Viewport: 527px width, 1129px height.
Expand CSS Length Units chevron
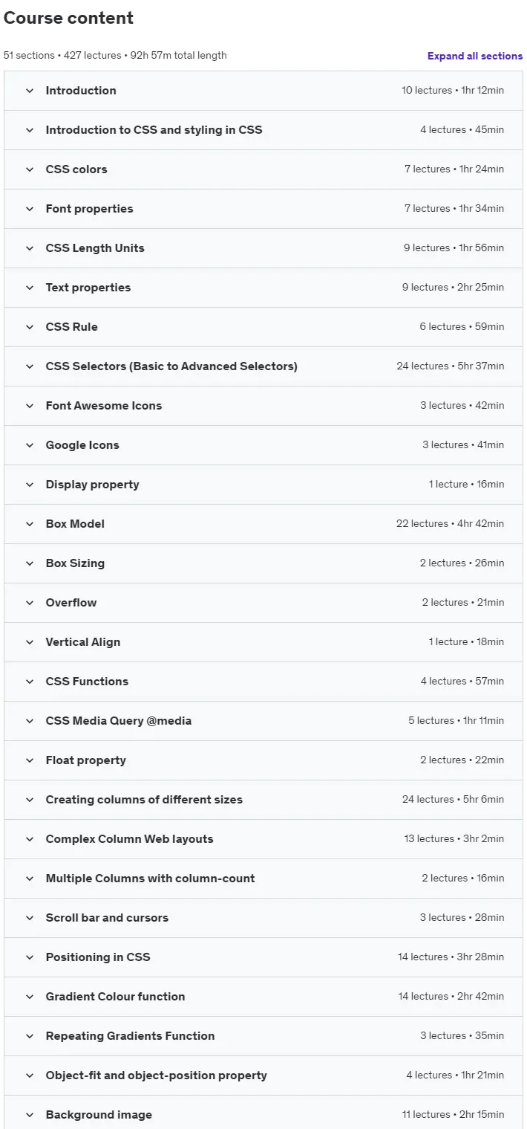30,248
